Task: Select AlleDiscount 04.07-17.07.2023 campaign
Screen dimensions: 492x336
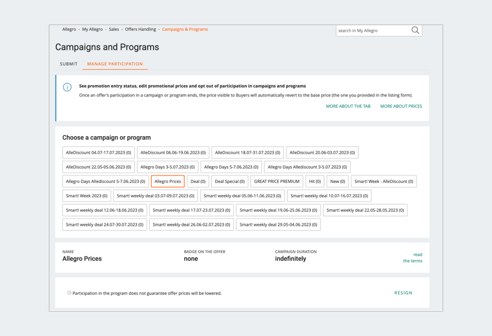Action: tap(99, 153)
